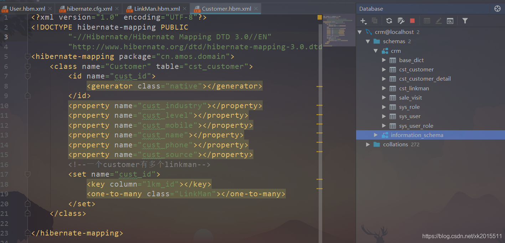Select the sale_visit table row
This screenshot has height=243, width=505.
430,98
